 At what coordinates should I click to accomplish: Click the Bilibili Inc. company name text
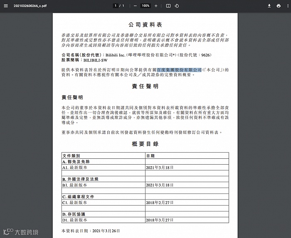coord(115,55)
